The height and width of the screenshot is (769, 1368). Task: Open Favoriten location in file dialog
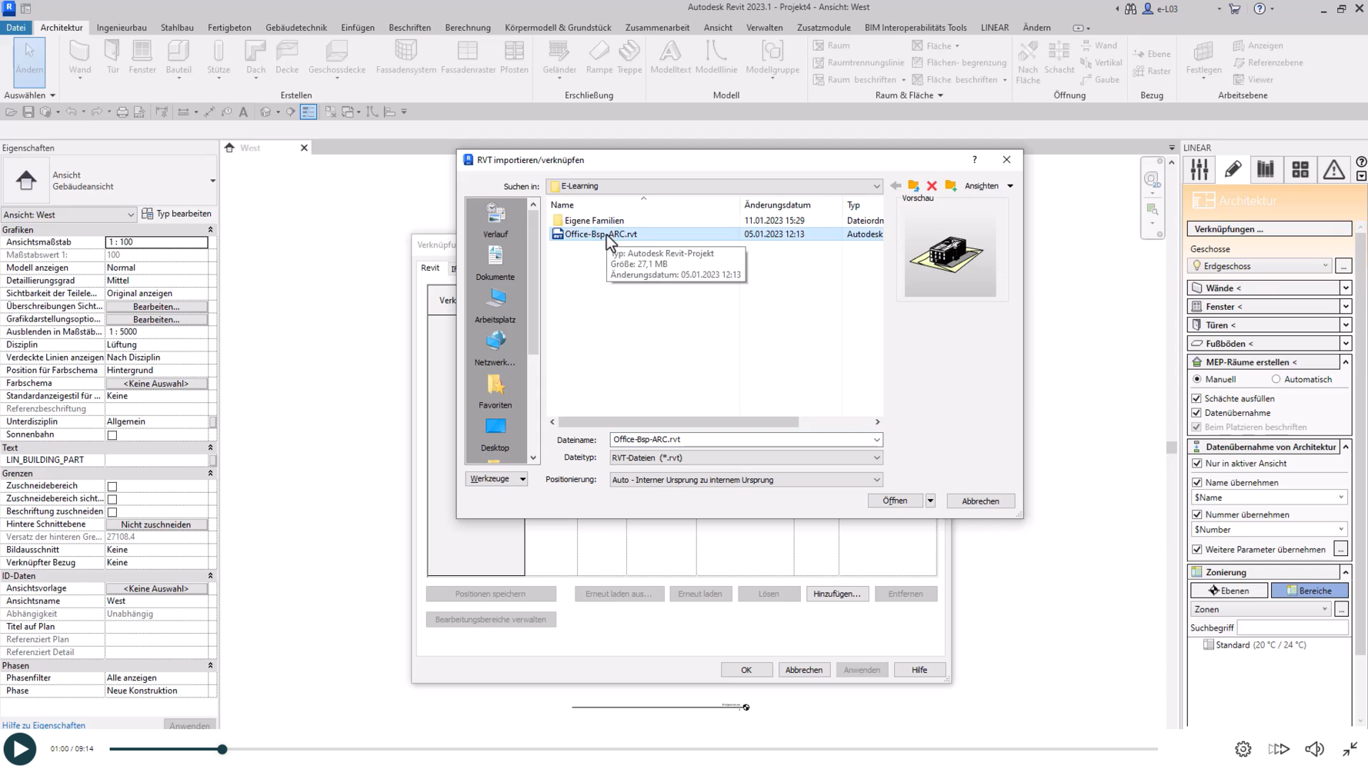tap(495, 391)
